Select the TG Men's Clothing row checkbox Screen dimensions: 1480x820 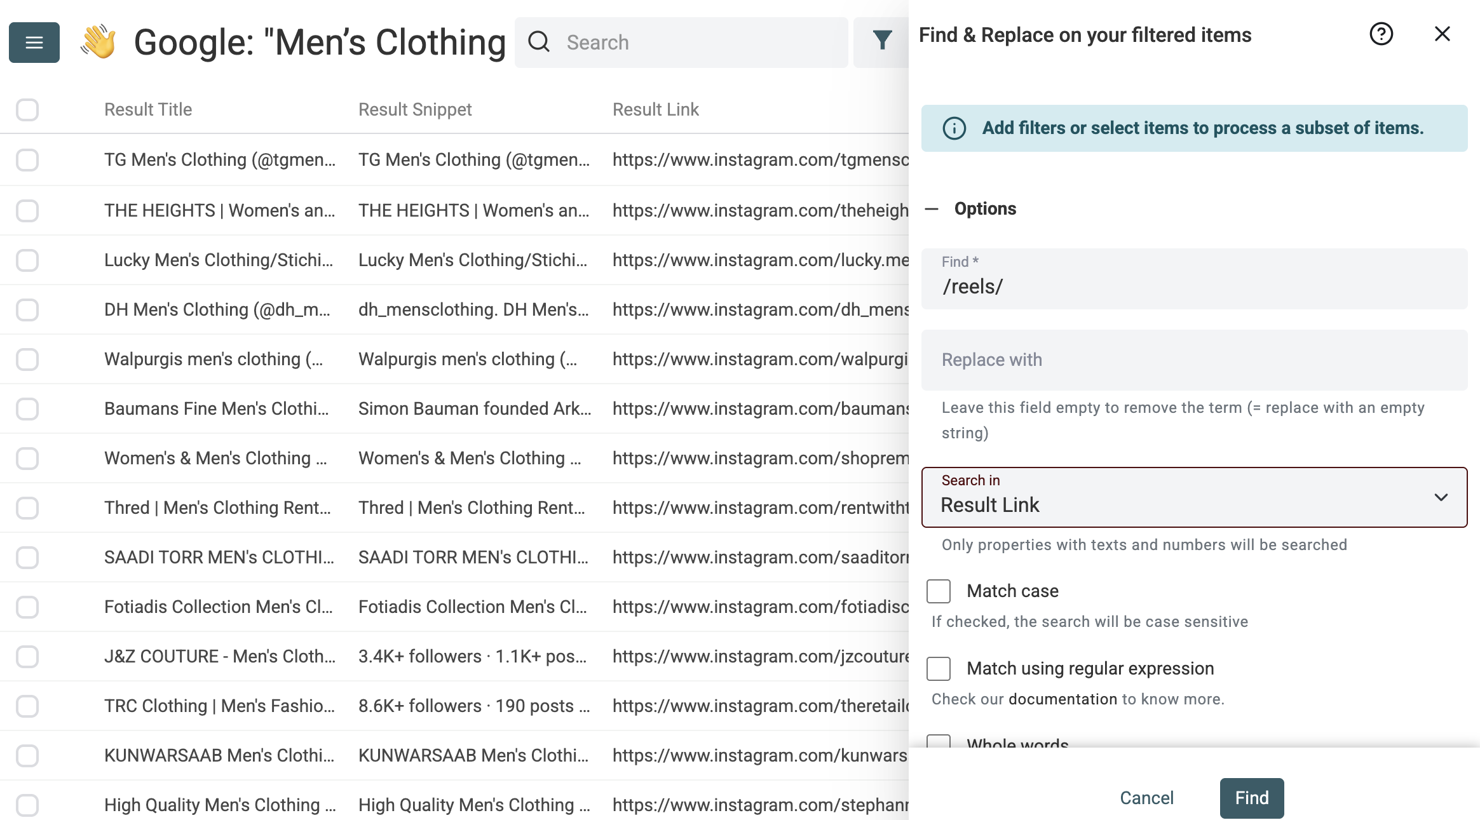[x=27, y=160]
